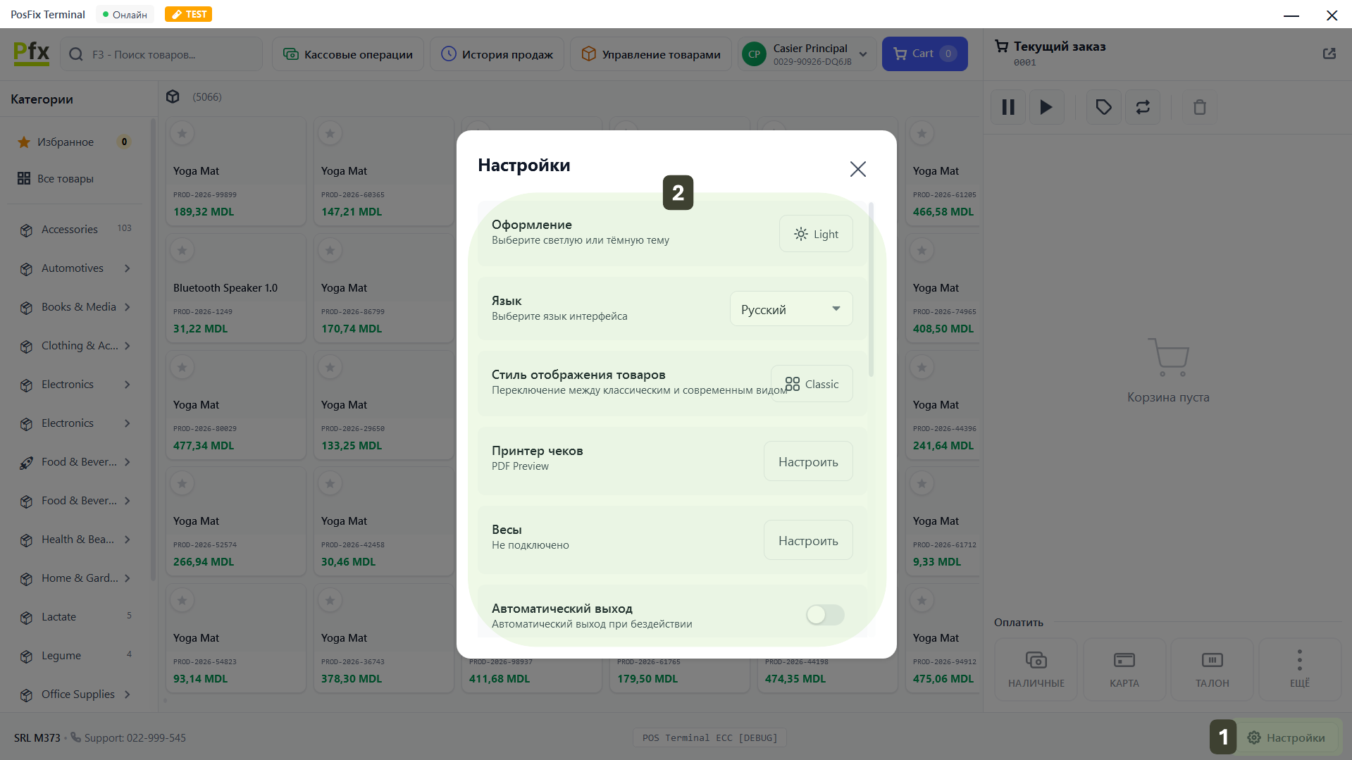Click the swap arrows icon in order panel

pos(1142,107)
